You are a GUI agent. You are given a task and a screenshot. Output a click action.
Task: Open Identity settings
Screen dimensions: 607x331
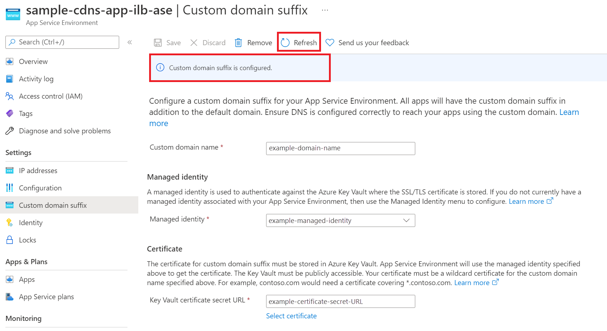[x=31, y=223]
